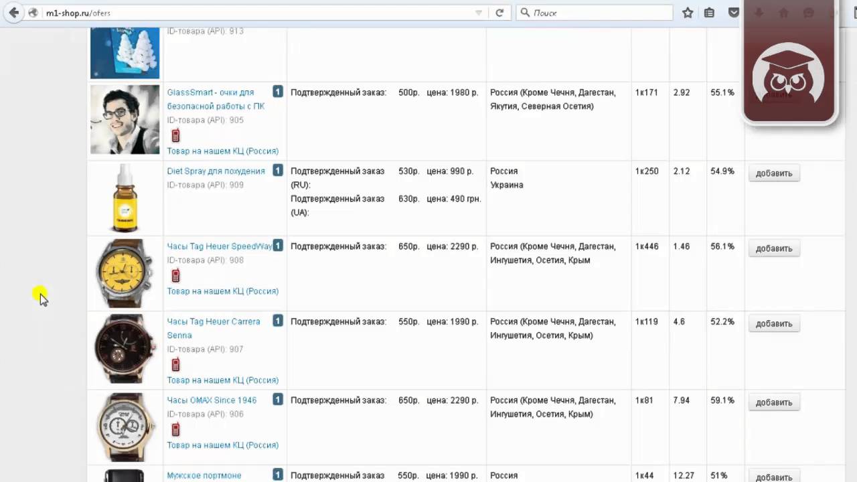Click the blue 1 badge beside GlassSmart
857x482 pixels.
[278, 92]
